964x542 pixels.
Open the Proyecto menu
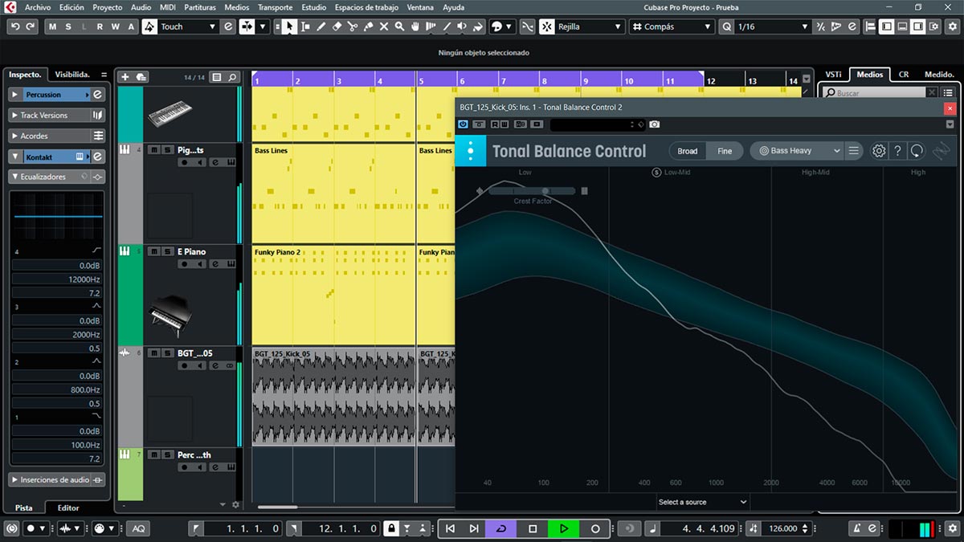click(107, 7)
